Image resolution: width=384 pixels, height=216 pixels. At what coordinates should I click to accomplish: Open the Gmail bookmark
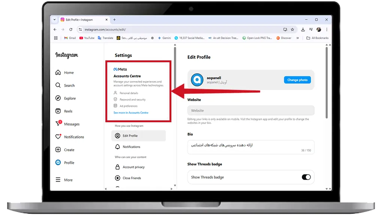[x=70, y=38]
